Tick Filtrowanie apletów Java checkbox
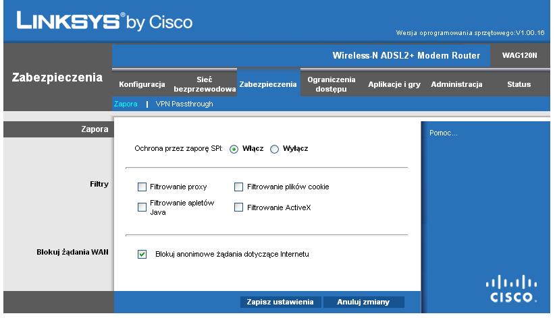Image resolution: width=555 pixels, height=322 pixels. tap(142, 207)
